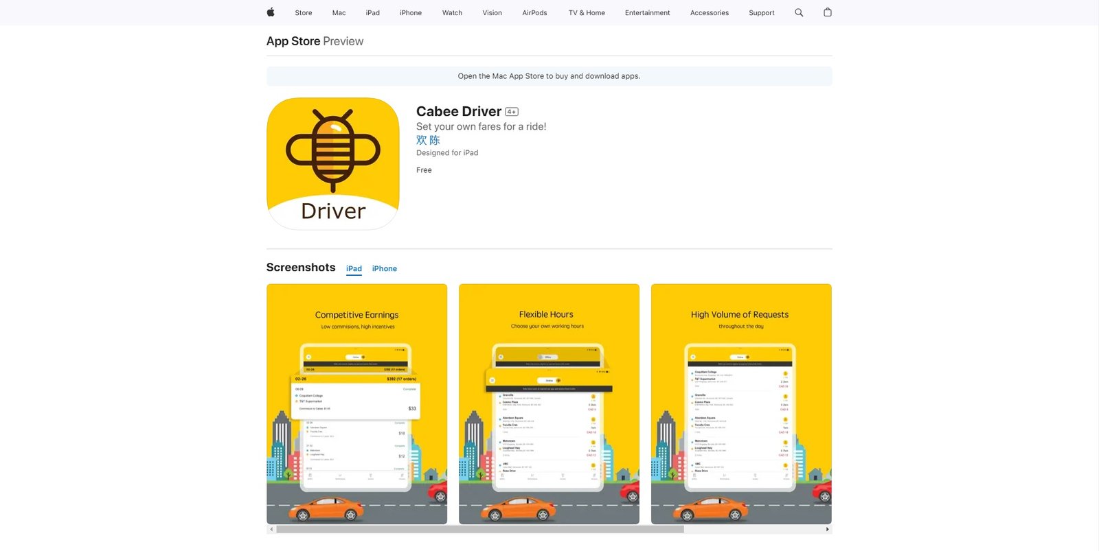The image size is (1099, 551).
Task: Click the Screenshots section heading
Action: pos(301,268)
